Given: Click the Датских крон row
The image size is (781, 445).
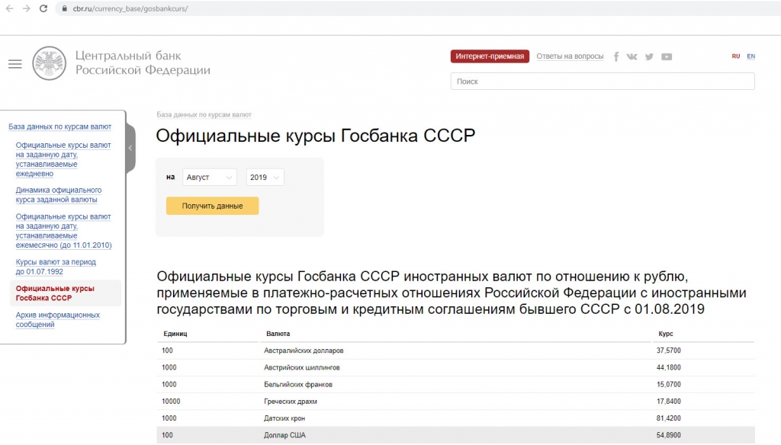Looking at the screenshot, I should click(456, 418).
